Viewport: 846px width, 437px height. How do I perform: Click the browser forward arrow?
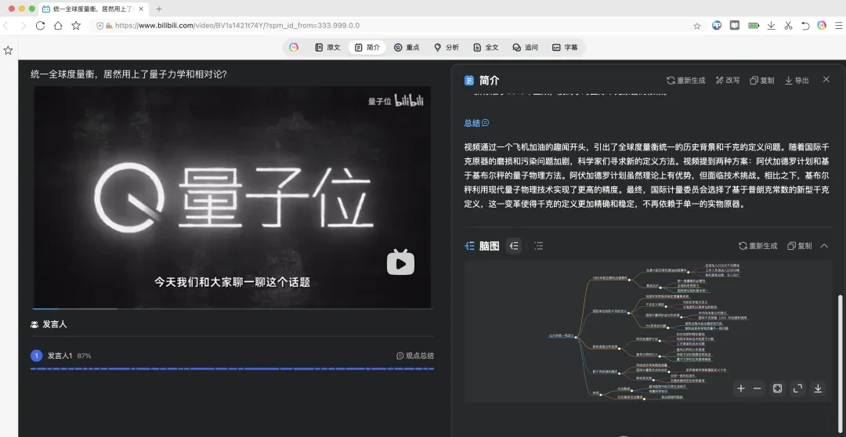pyautogui.click(x=23, y=25)
